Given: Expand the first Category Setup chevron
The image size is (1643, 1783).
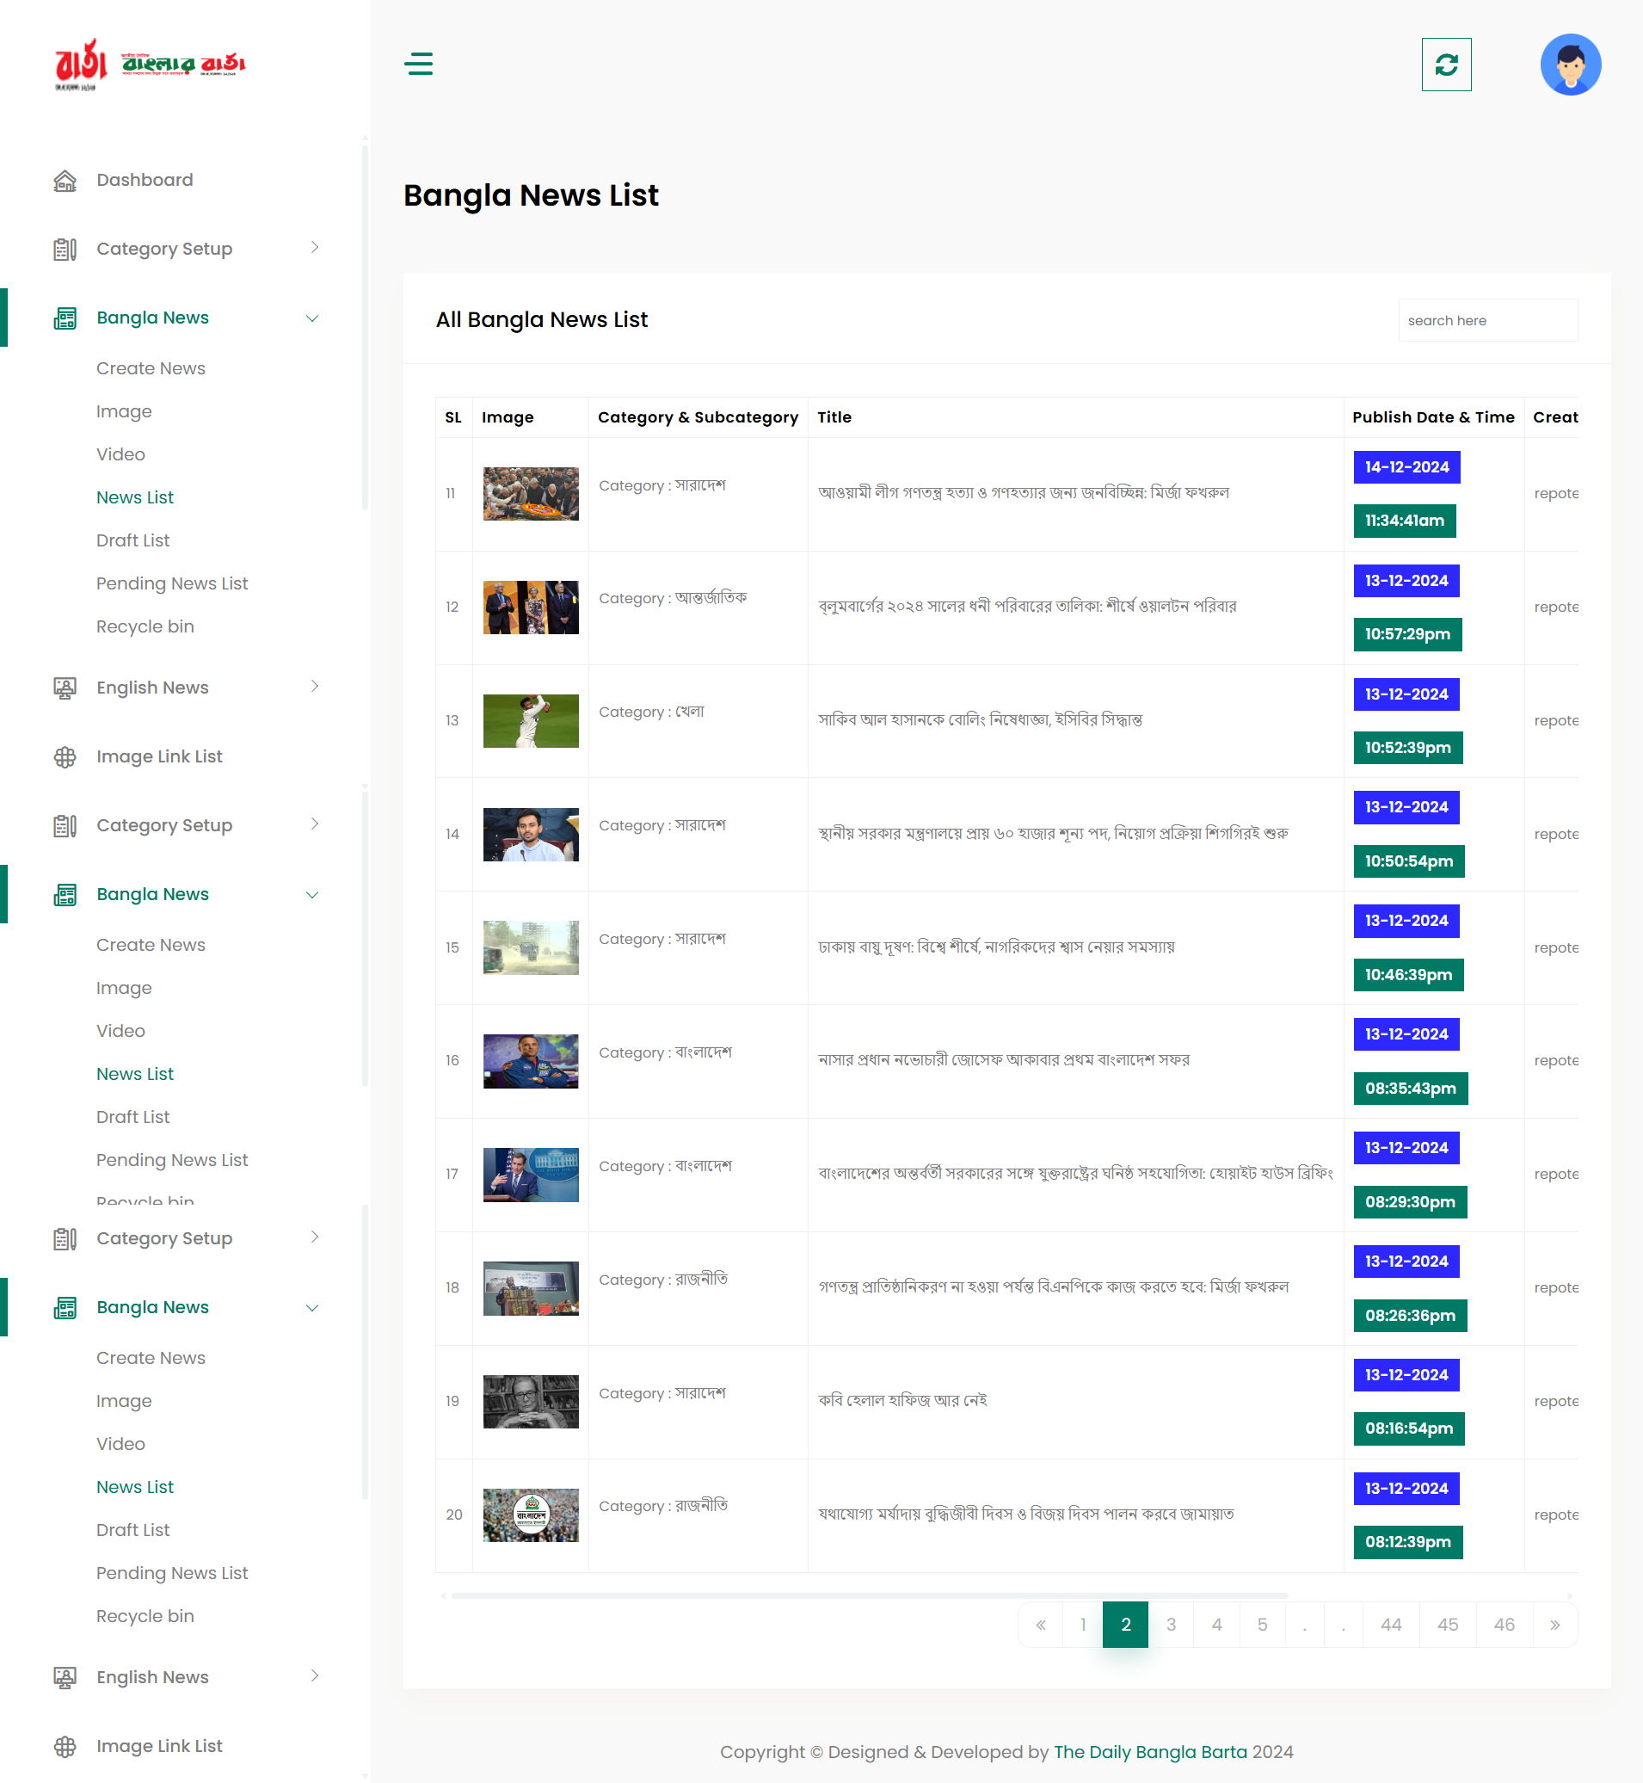Looking at the screenshot, I should 314,248.
